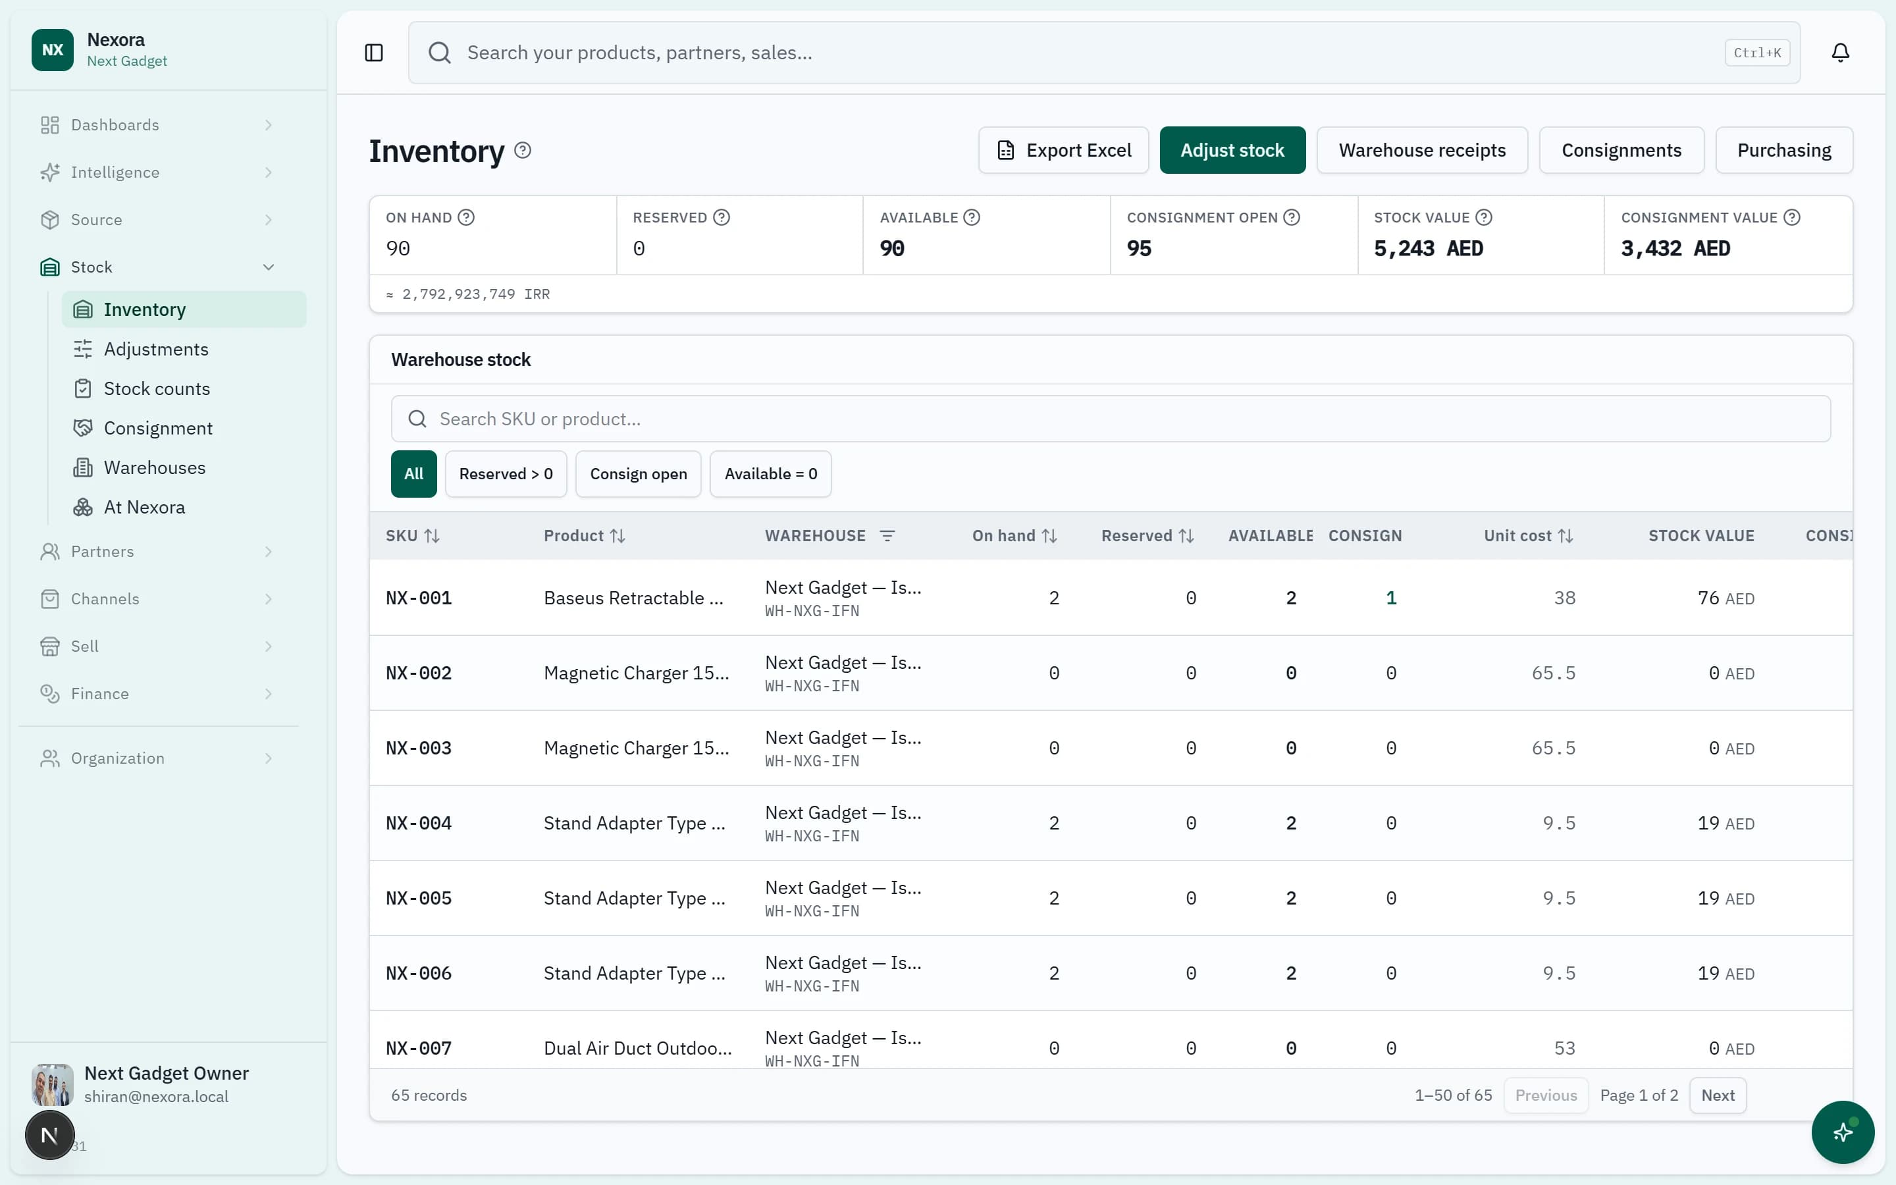Go to Consignment sidebar item

click(x=184, y=429)
